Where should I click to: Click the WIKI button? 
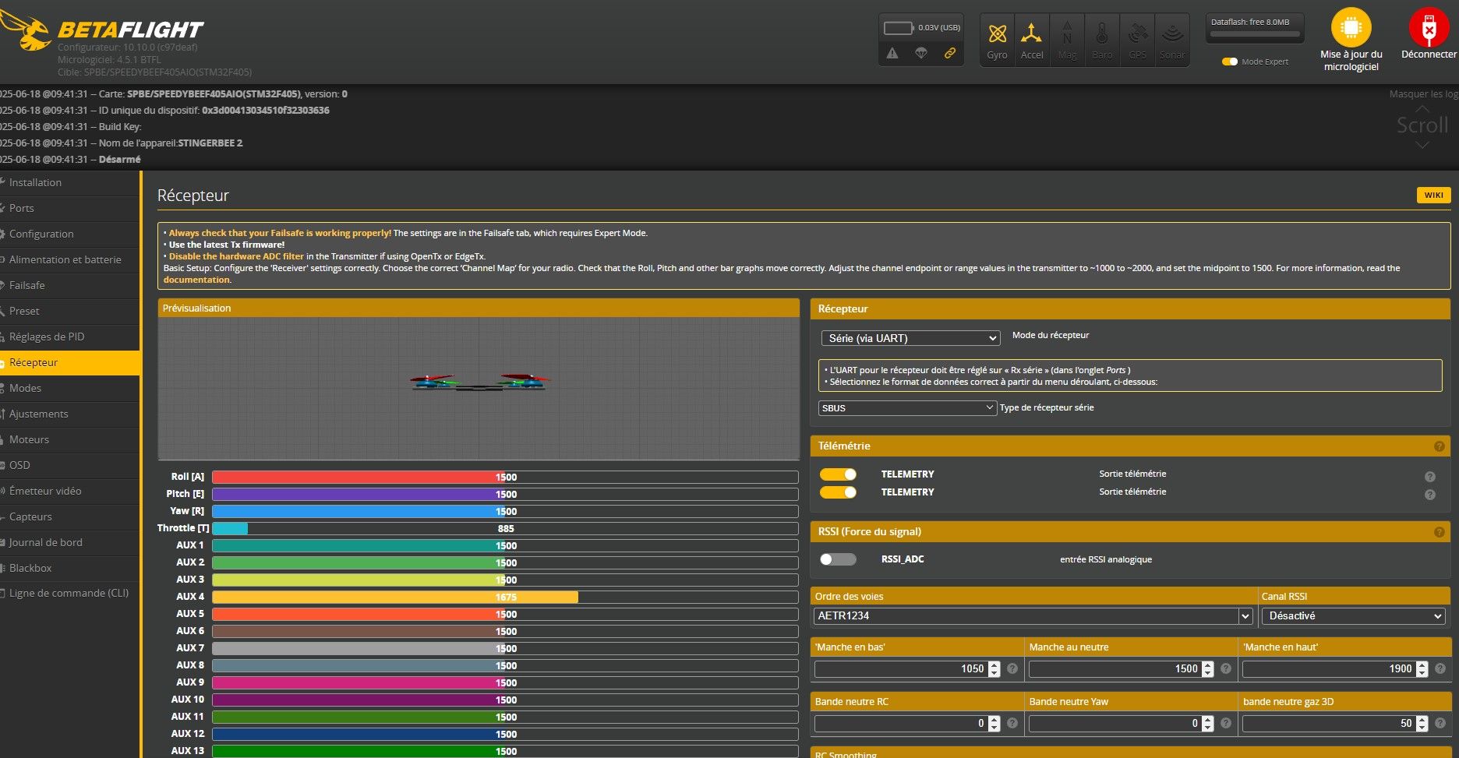coord(1433,196)
